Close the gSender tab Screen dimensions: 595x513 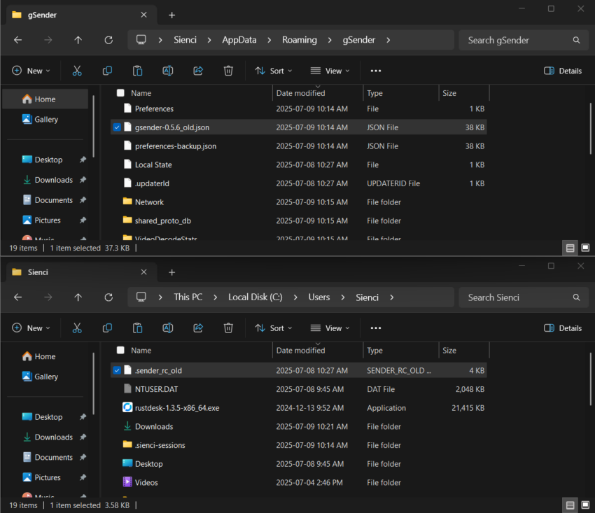pyautogui.click(x=143, y=15)
